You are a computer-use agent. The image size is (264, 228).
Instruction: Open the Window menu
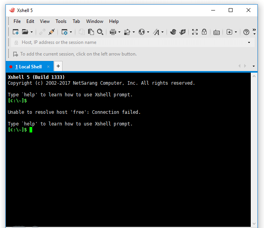95,21
